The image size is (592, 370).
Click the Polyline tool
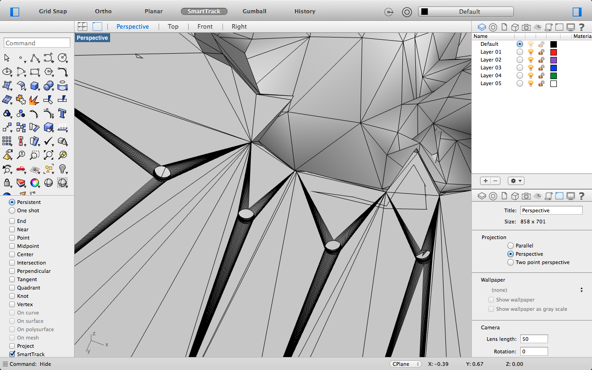35,58
